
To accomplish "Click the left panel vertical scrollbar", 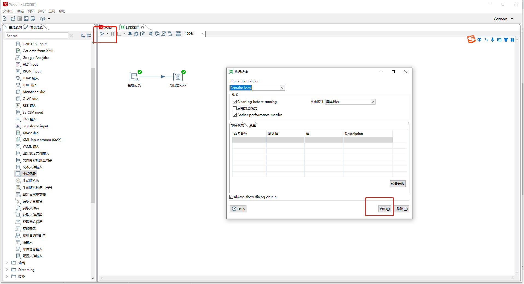I will pos(93,137).
